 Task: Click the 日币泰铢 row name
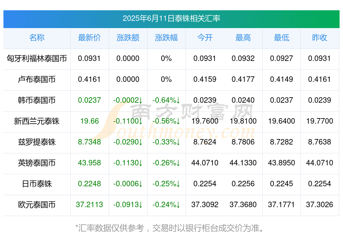click(x=37, y=184)
